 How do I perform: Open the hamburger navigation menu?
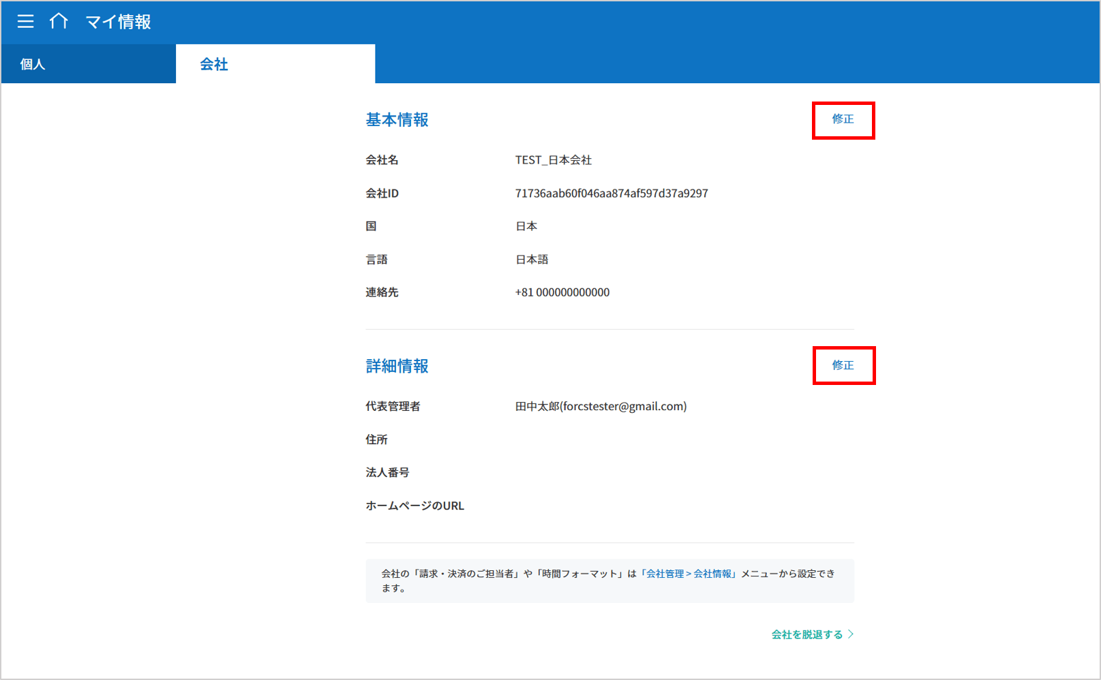pos(25,22)
